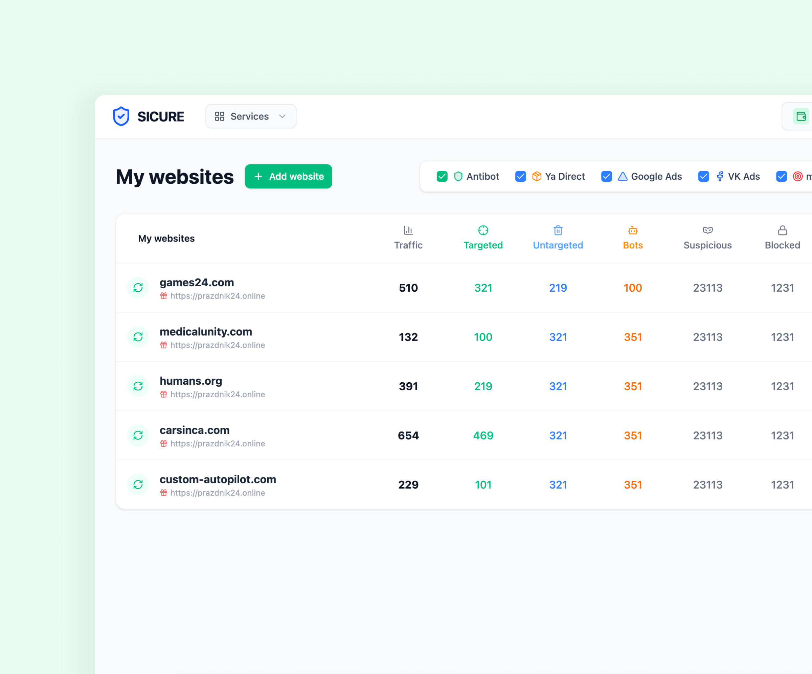
Task: Click the refresh icon for carsinca.com
Action: pyautogui.click(x=138, y=435)
